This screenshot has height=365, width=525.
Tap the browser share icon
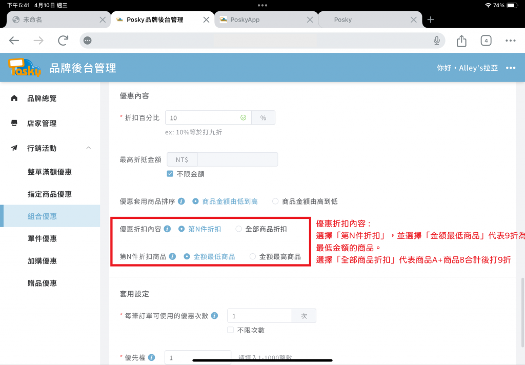pos(461,41)
